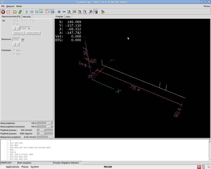Select the Y axis radio button
The height and width of the screenshot is (169, 211).
click(x=23, y=21)
